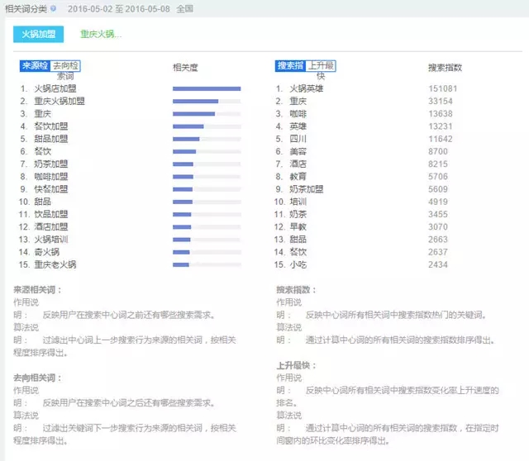Image resolution: width=529 pixels, height=461 pixels.
Task: Open the related word 重庆火锅加盟
Action: pos(60,101)
